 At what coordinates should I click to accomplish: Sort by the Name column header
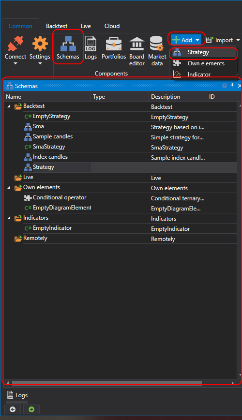pyautogui.click(x=47, y=97)
